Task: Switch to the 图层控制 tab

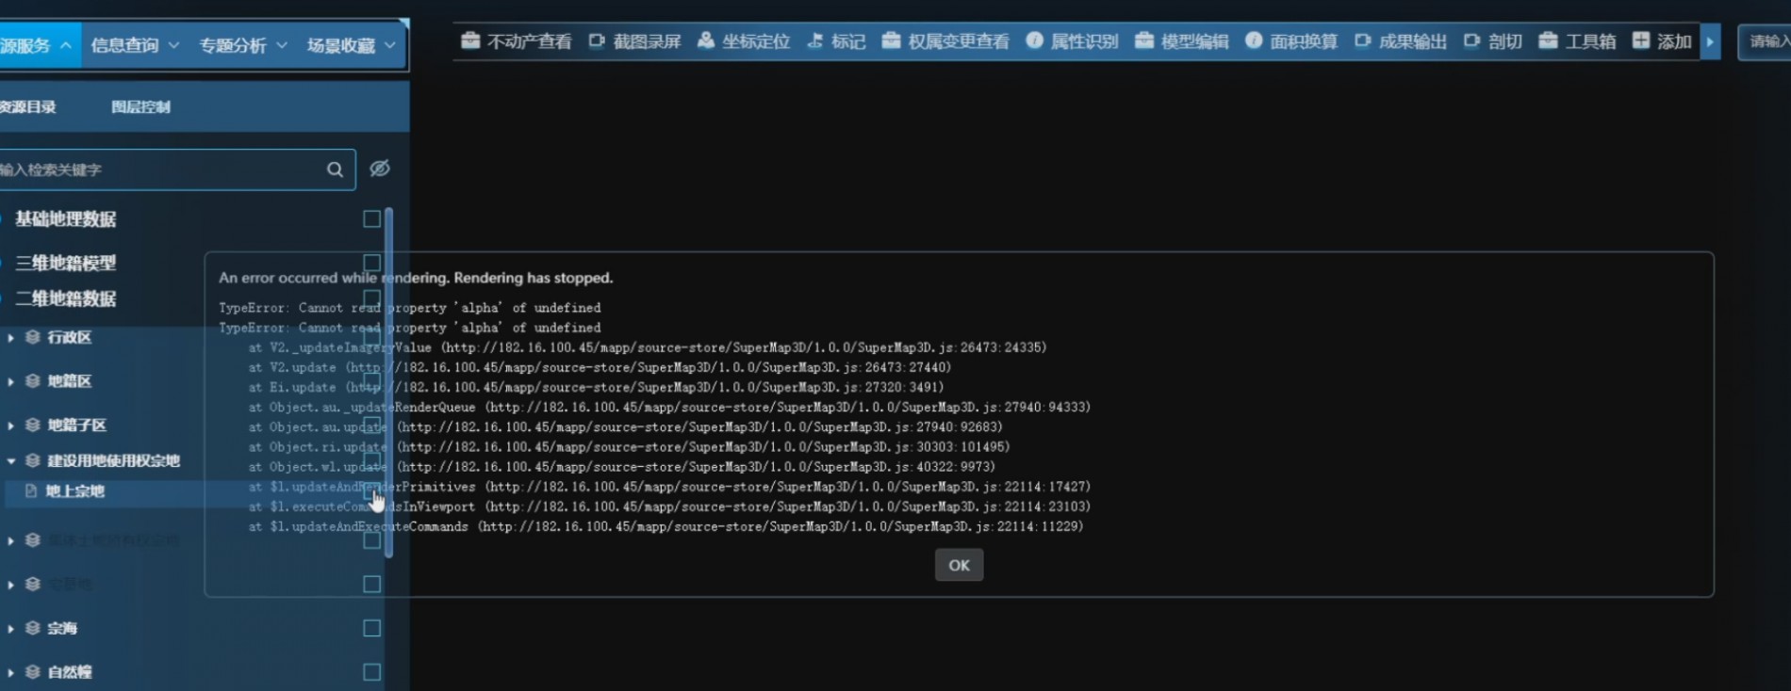Action: point(140,107)
